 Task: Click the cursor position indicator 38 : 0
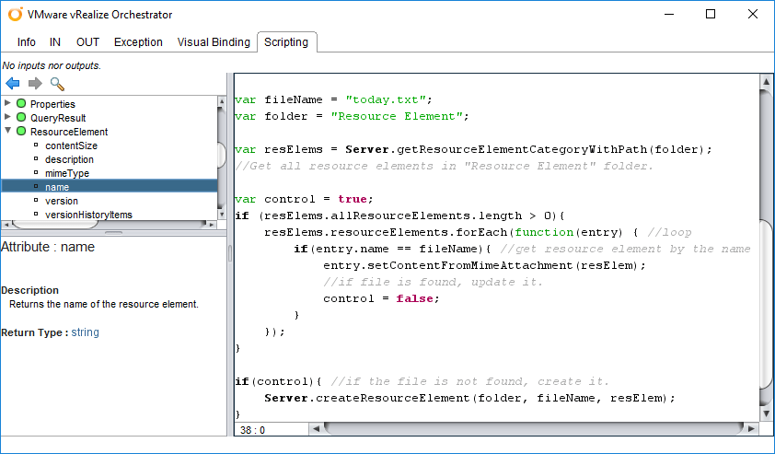tap(252, 430)
